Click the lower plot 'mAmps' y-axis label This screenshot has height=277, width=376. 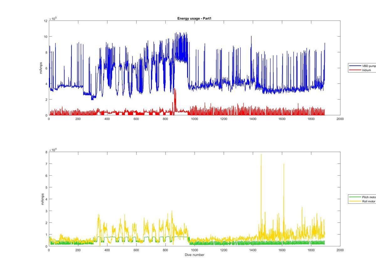tap(43, 199)
